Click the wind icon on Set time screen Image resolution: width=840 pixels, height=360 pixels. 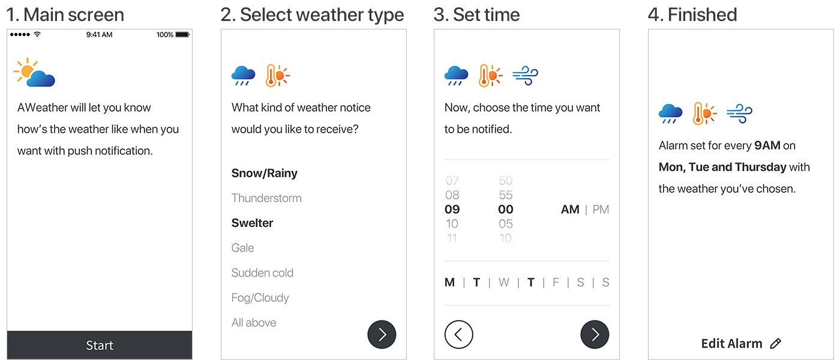point(525,76)
